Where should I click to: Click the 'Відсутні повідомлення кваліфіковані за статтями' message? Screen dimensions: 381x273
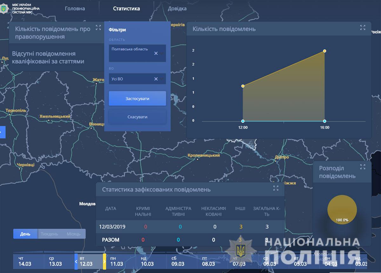48,57
